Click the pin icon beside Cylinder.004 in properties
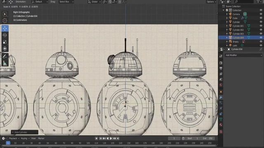 261,49
